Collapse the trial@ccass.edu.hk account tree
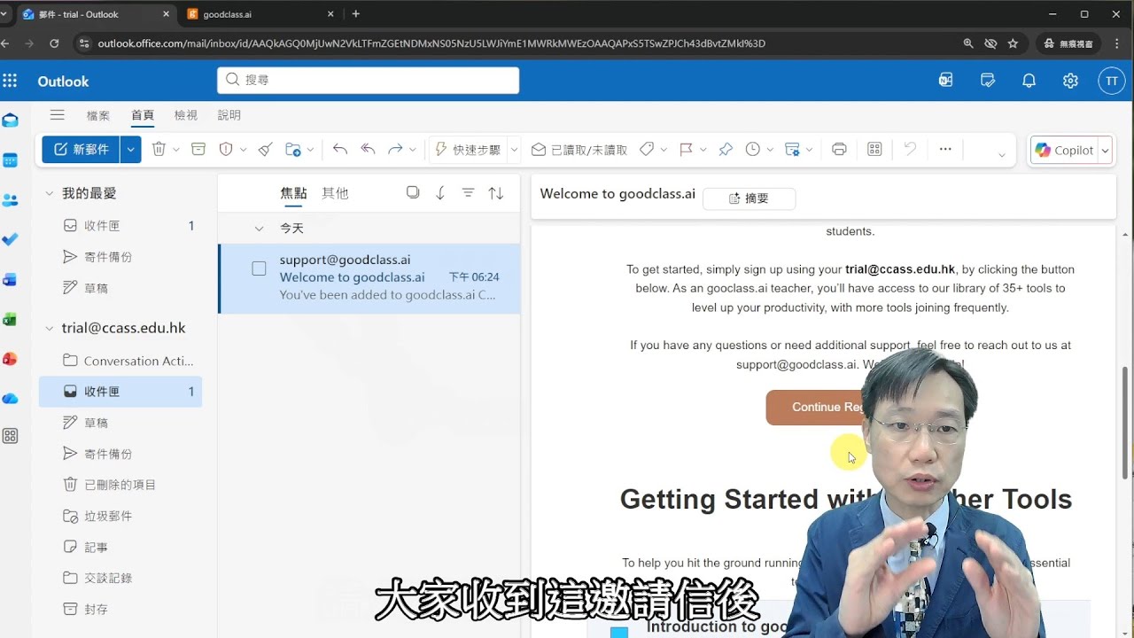The image size is (1134, 638). pos(50,328)
